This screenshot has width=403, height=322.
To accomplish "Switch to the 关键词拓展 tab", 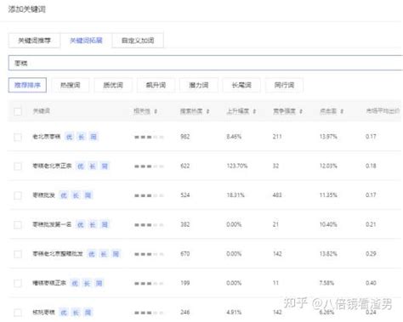I will pyautogui.click(x=86, y=41).
